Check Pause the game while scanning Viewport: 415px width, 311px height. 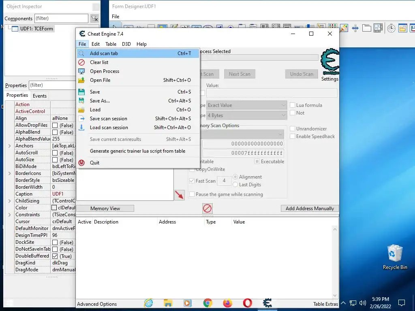click(192, 194)
